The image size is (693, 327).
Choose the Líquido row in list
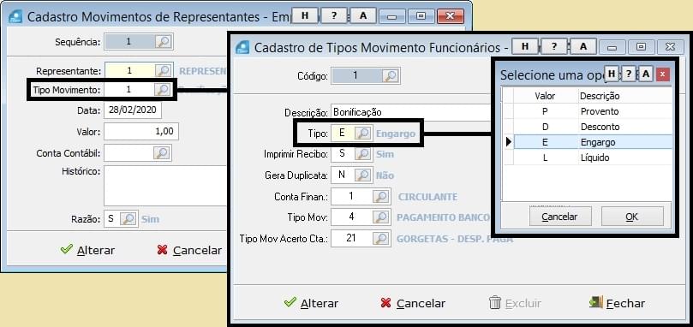[588, 158]
